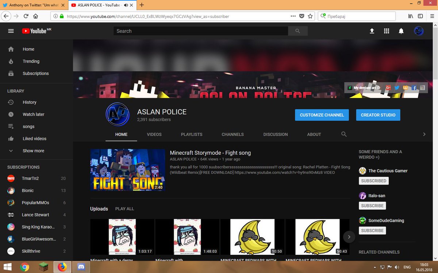Open History in the sidebar
The image size is (438, 273).
point(36,102)
